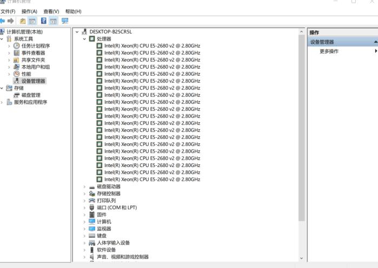Click the 系统工具 tools icon
Screen dimensions: 378x268
click(9, 39)
